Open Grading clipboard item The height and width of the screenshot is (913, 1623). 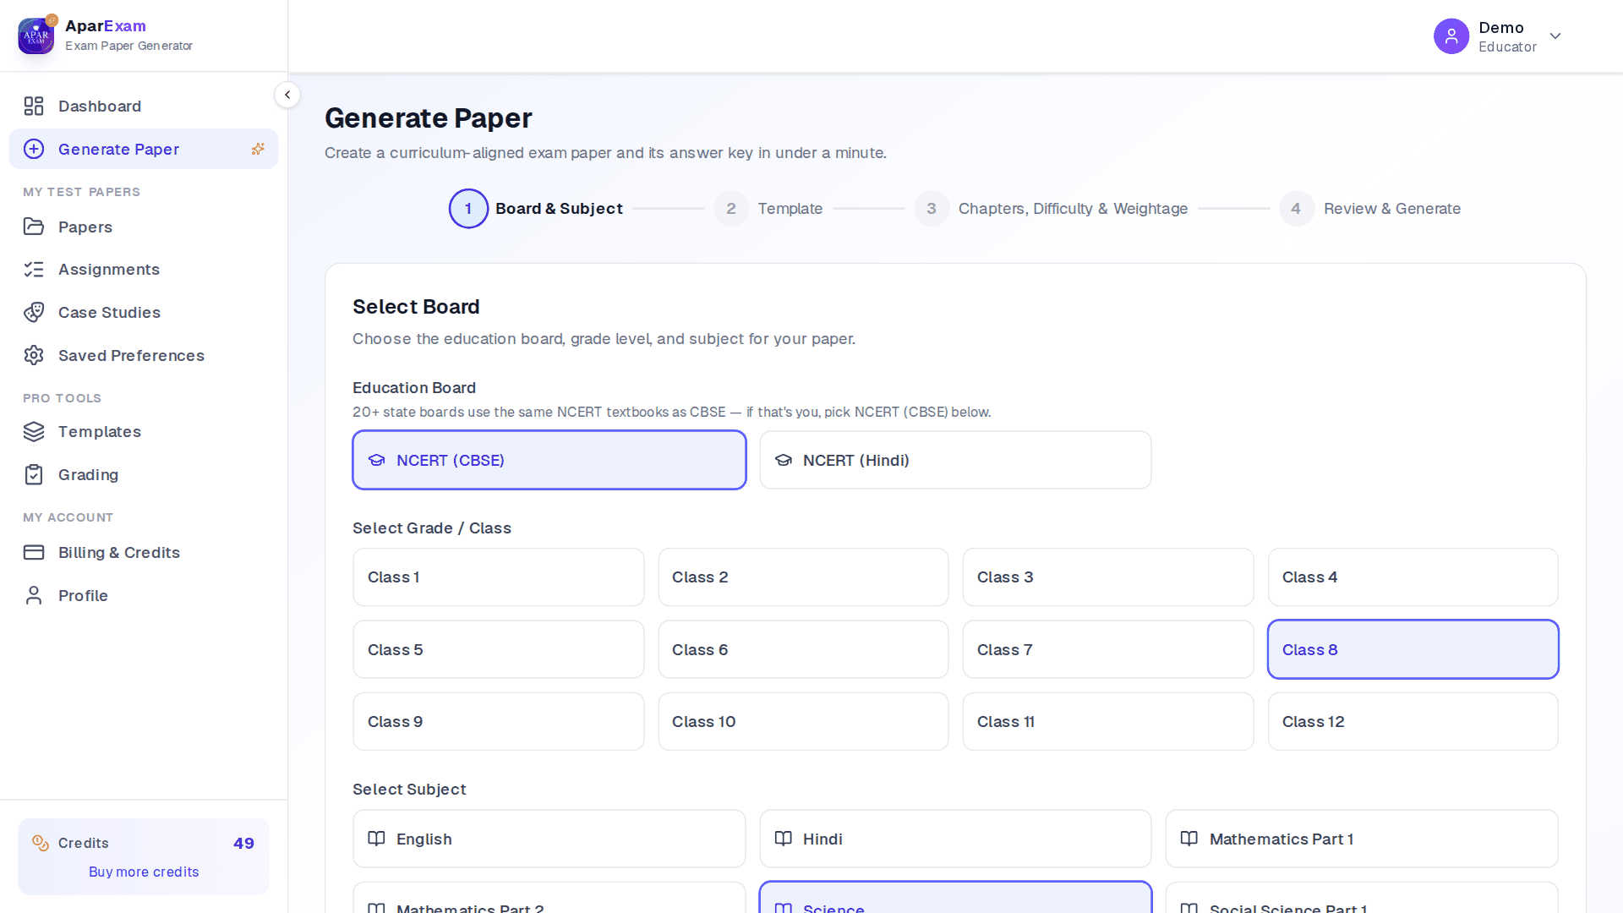pos(144,474)
